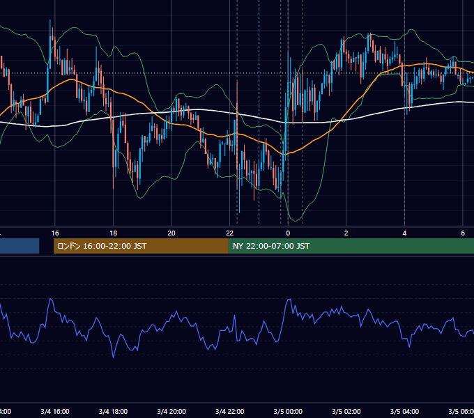Click the 3/4 22:00 time axis label
The image size is (474, 418).
tap(230, 411)
